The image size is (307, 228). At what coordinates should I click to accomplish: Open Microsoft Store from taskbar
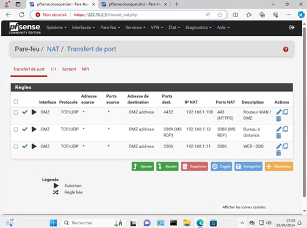[213, 223]
